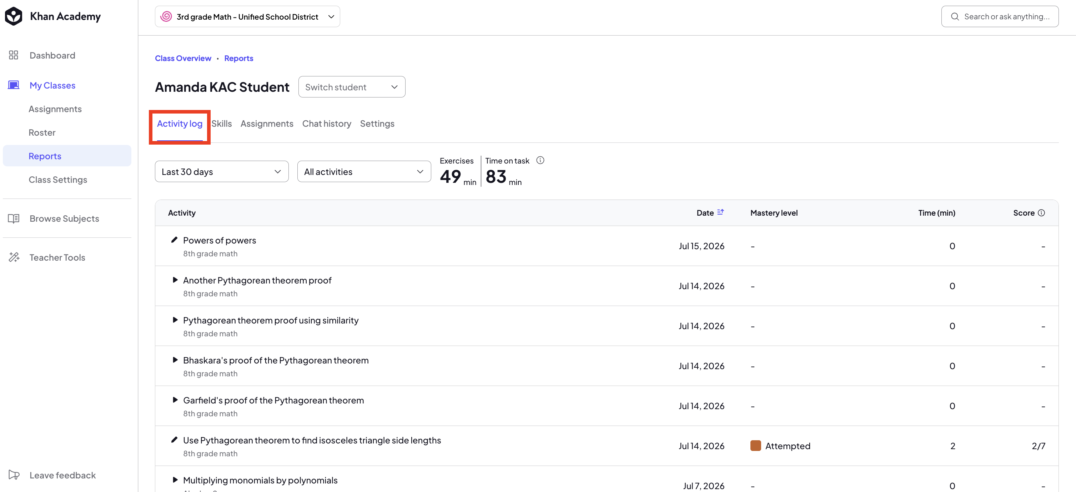Screen dimensions: 1076x492
Task: Open Another Pythagorean theorem proof activity
Action: pyautogui.click(x=257, y=280)
